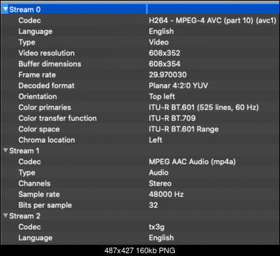
Task: Click the 48000 Hz value
Action: tap(166, 194)
